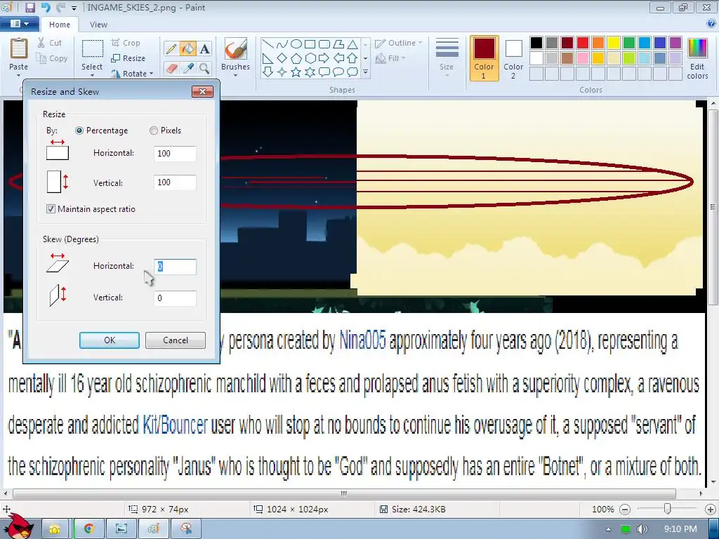Select the Rectangular Select tool
The width and height of the screenshot is (719, 539).
click(x=92, y=48)
